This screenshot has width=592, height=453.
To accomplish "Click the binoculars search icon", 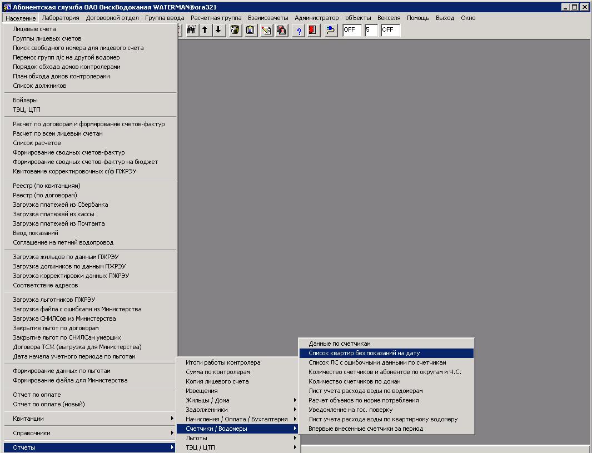I will 191,30.
